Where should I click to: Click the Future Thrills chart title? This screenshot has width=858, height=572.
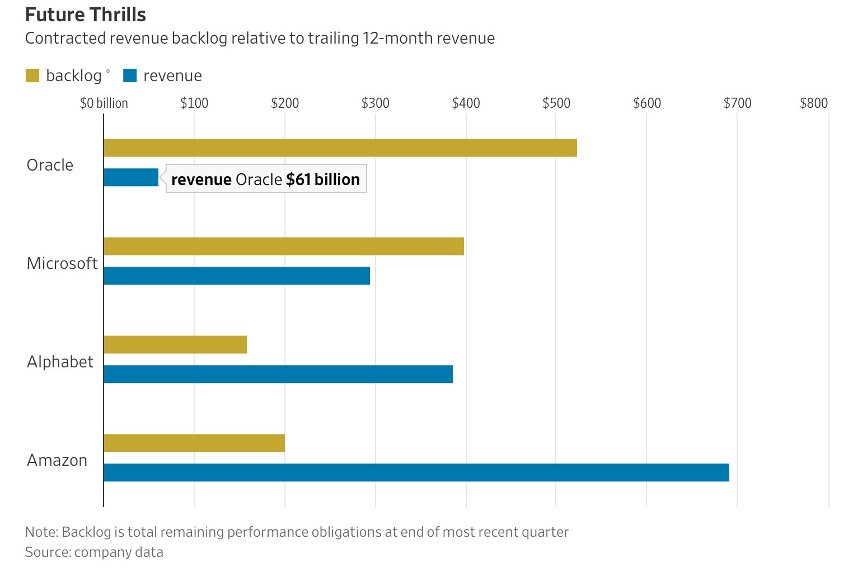click(86, 15)
